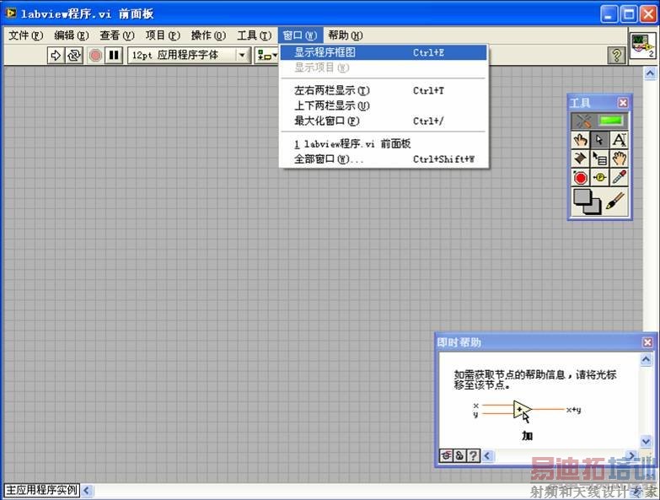Open the 编辑(E) menu

coord(71,35)
